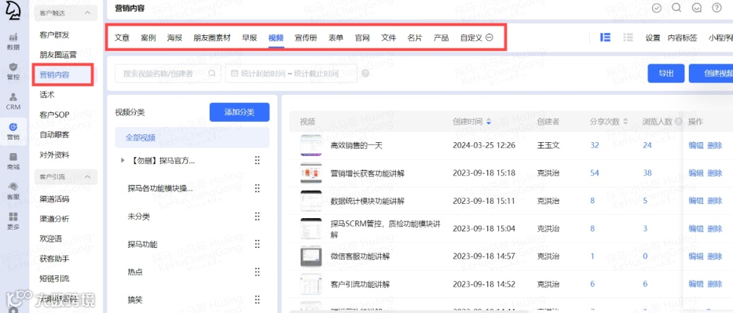Open the 数据 section in left rail
Screen dimensions: 733x313
point(14,41)
